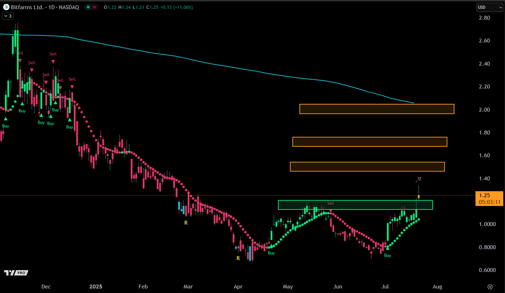The image size is (505, 293).
Task: Click the yellow R marker in March
Action: 186,222
